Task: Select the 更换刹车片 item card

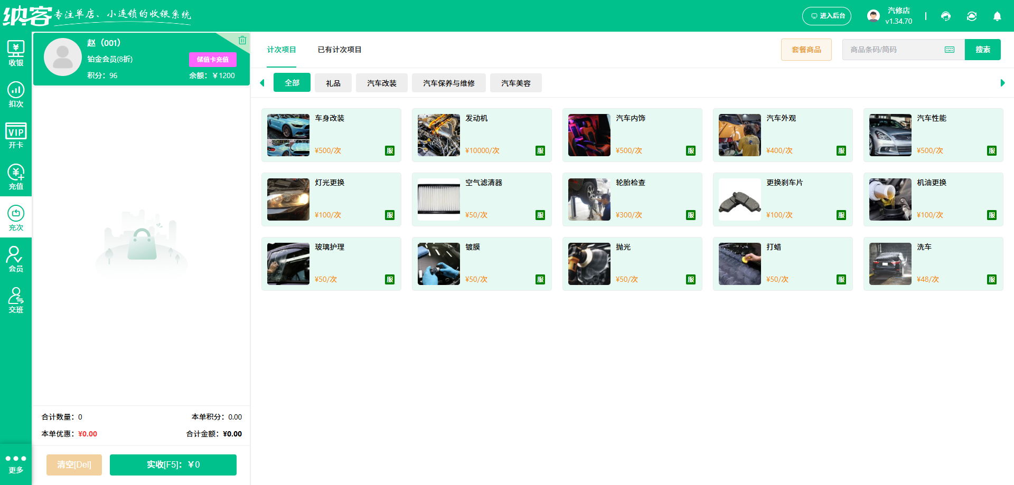Action: tap(783, 199)
